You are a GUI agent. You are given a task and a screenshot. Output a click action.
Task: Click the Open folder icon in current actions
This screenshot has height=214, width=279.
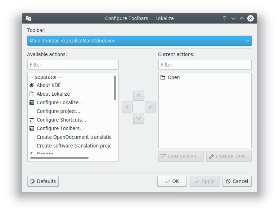[x=163, y=77]
